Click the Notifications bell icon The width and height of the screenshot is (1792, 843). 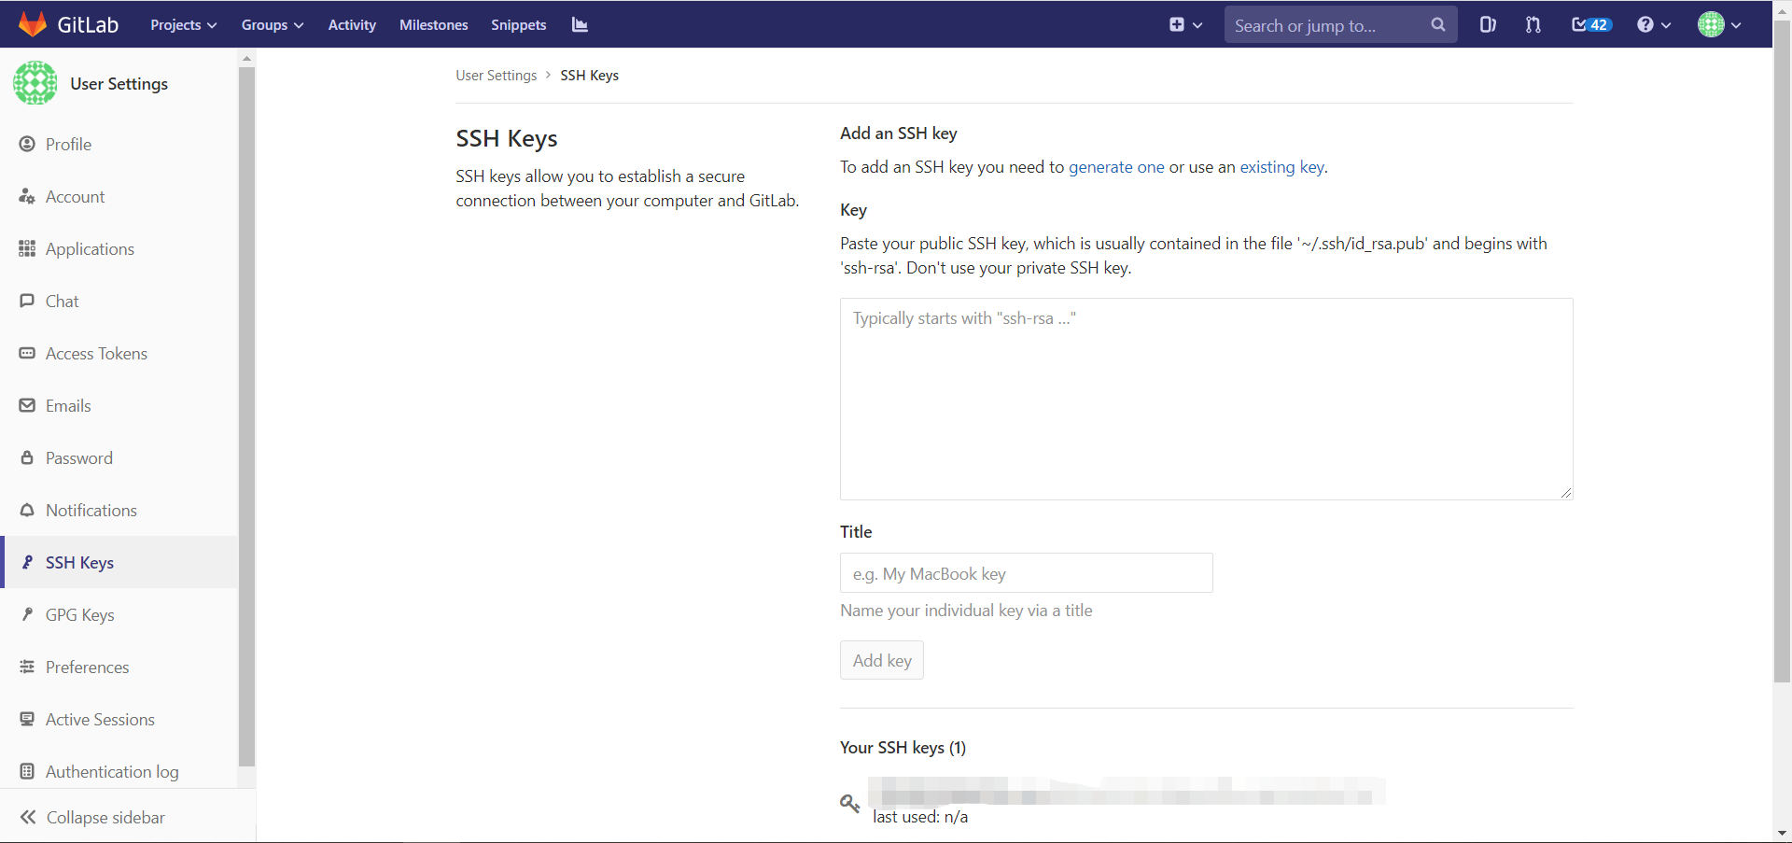tap(27, 510)
